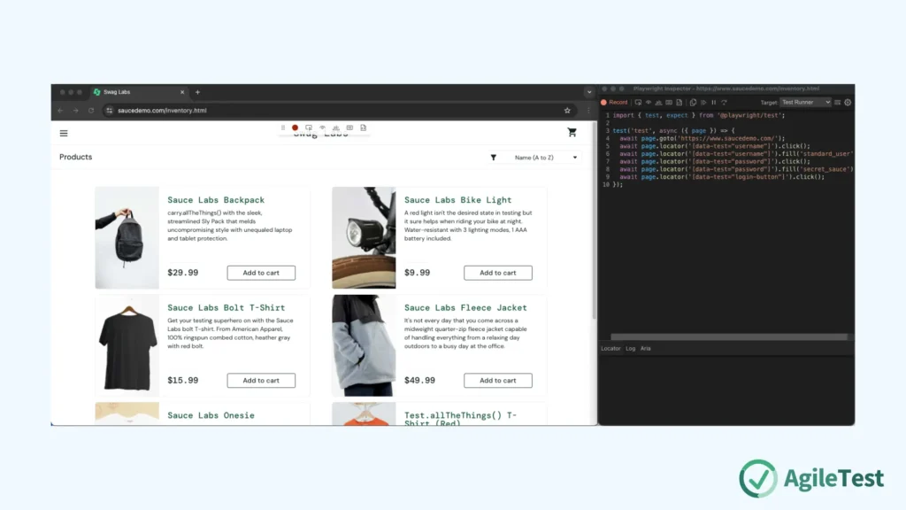Screen dimensions: 906x510
Task: Open the shopping cart
Action: click(x=572, y=133)
